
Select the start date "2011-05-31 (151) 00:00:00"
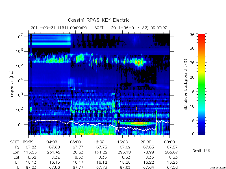59,28
